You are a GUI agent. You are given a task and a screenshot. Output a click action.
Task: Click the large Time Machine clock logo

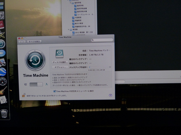(35, 60)
